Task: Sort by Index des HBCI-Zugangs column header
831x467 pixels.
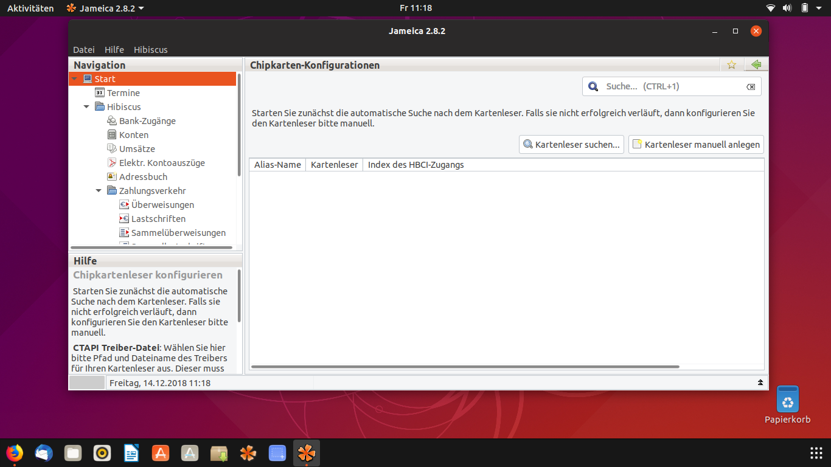Action: [416, 165]
